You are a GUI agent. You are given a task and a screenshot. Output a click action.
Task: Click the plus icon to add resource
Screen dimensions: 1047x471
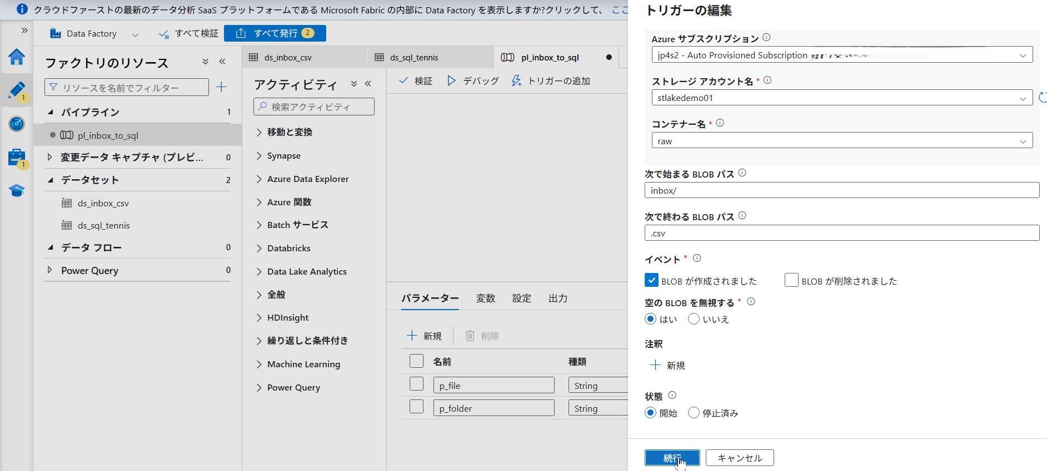[x=221, y=87]
